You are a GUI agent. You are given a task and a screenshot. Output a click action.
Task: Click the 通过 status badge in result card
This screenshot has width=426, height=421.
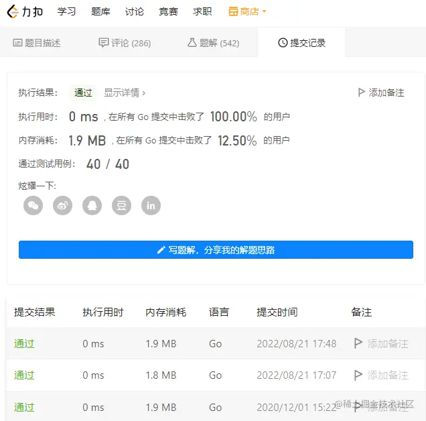point(83,93)
